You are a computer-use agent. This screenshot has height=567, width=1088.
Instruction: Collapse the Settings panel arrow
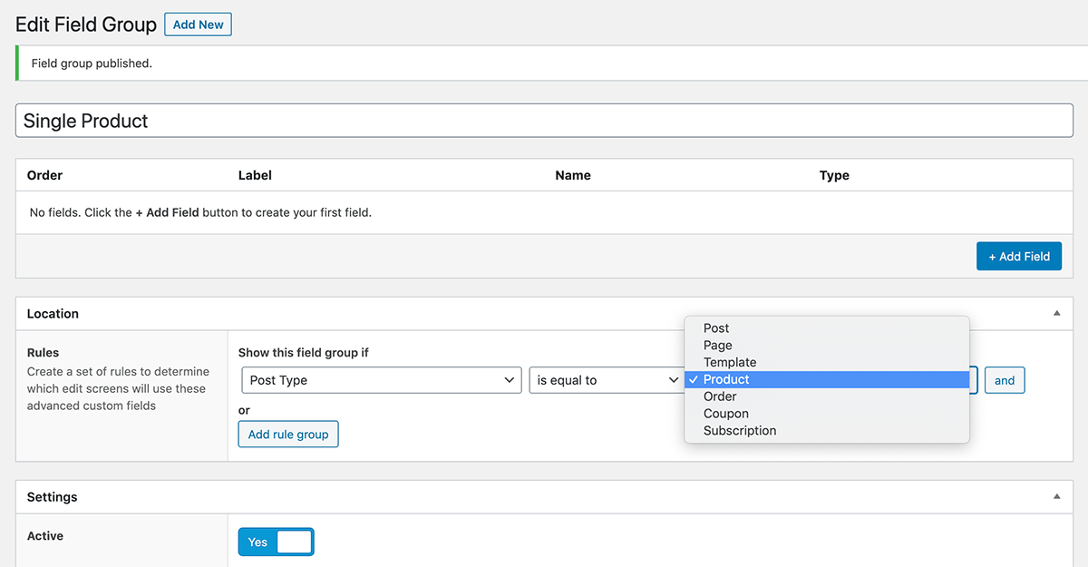click(1055, 496)
